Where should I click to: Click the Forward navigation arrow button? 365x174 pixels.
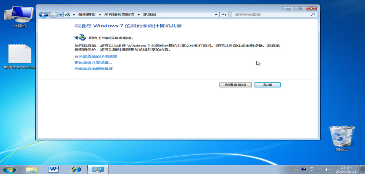coord(53,15)
